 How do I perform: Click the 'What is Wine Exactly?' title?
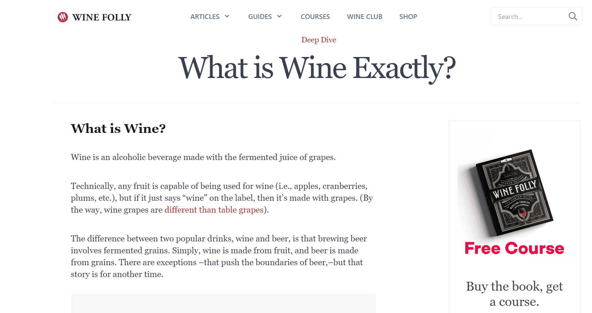point(317,68)
